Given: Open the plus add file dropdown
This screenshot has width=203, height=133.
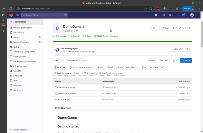Looking at the screenshot, I should point(85,60).
